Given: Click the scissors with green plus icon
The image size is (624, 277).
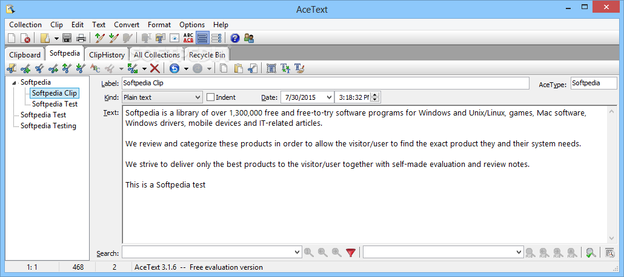Looking at the screenshot, I should pyautogui.click(x=25, y=68).
